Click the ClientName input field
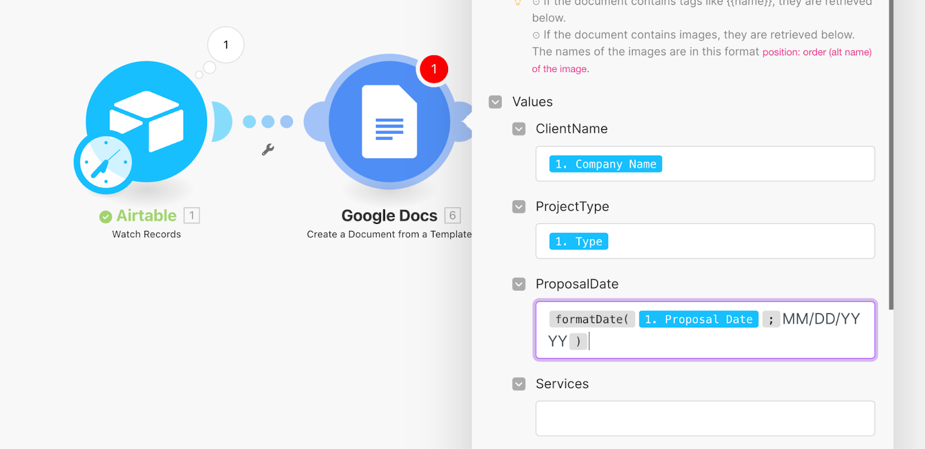Screen dimensions: 925x449 pos(705,164)
